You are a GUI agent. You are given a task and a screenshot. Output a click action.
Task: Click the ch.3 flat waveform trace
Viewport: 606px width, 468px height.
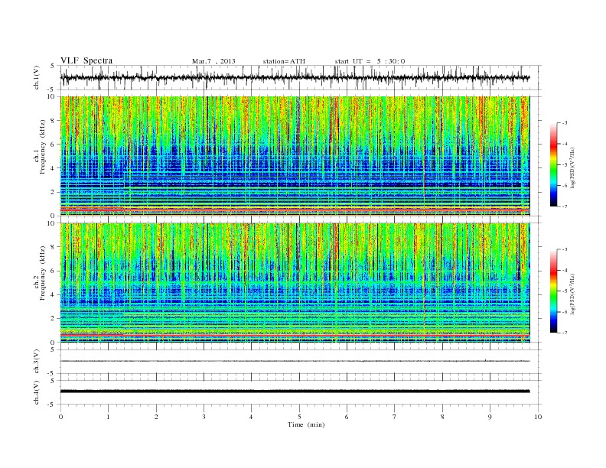pyautogui.click(x=295, y=361)
